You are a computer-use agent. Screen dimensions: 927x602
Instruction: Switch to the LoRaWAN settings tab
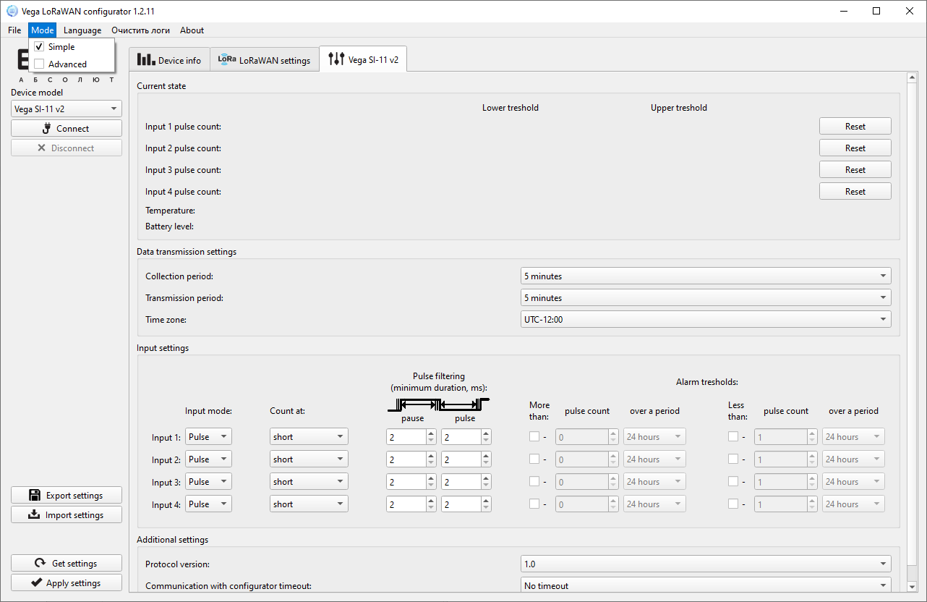coord(265,61)
